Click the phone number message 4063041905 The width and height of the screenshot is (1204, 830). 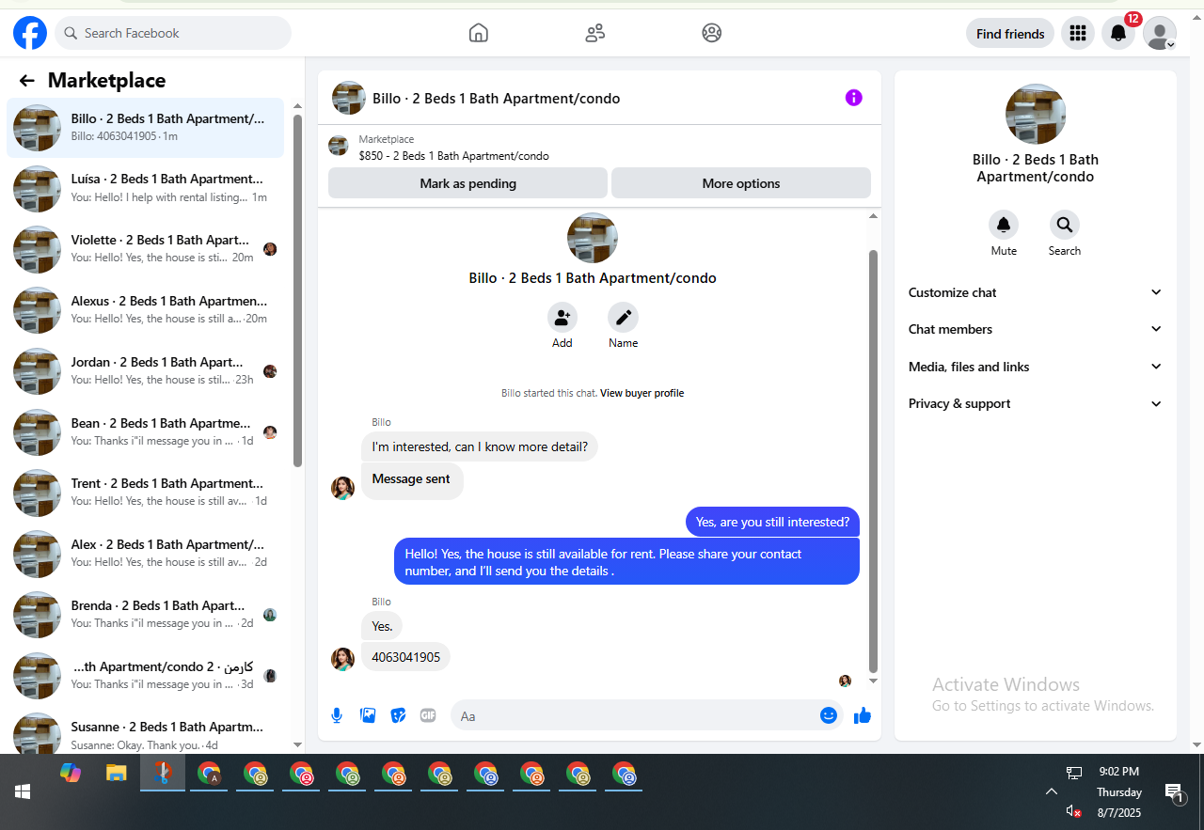(x=405, y=657)
